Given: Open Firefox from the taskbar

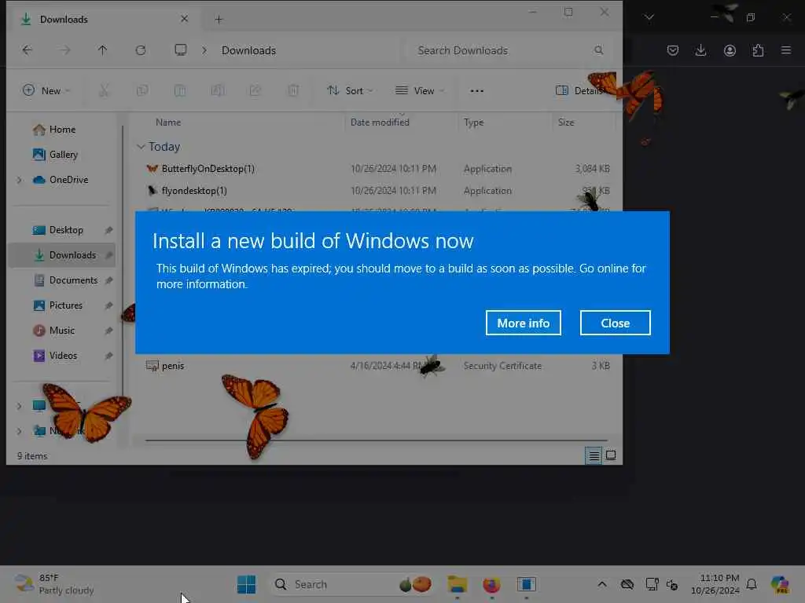Looking at the screenshot, I should point(492,584).
